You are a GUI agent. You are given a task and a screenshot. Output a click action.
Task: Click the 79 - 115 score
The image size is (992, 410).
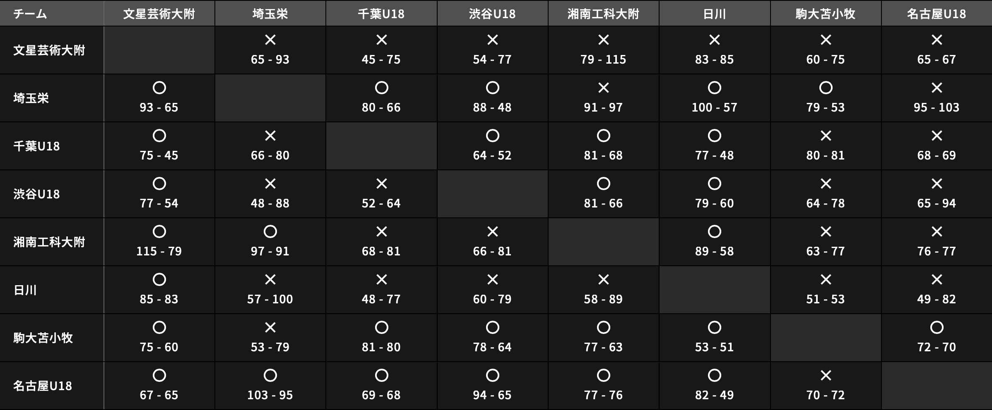point(603,60)
